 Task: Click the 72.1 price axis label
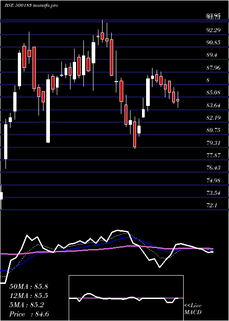pyautogui.click(x=212, y=205)
